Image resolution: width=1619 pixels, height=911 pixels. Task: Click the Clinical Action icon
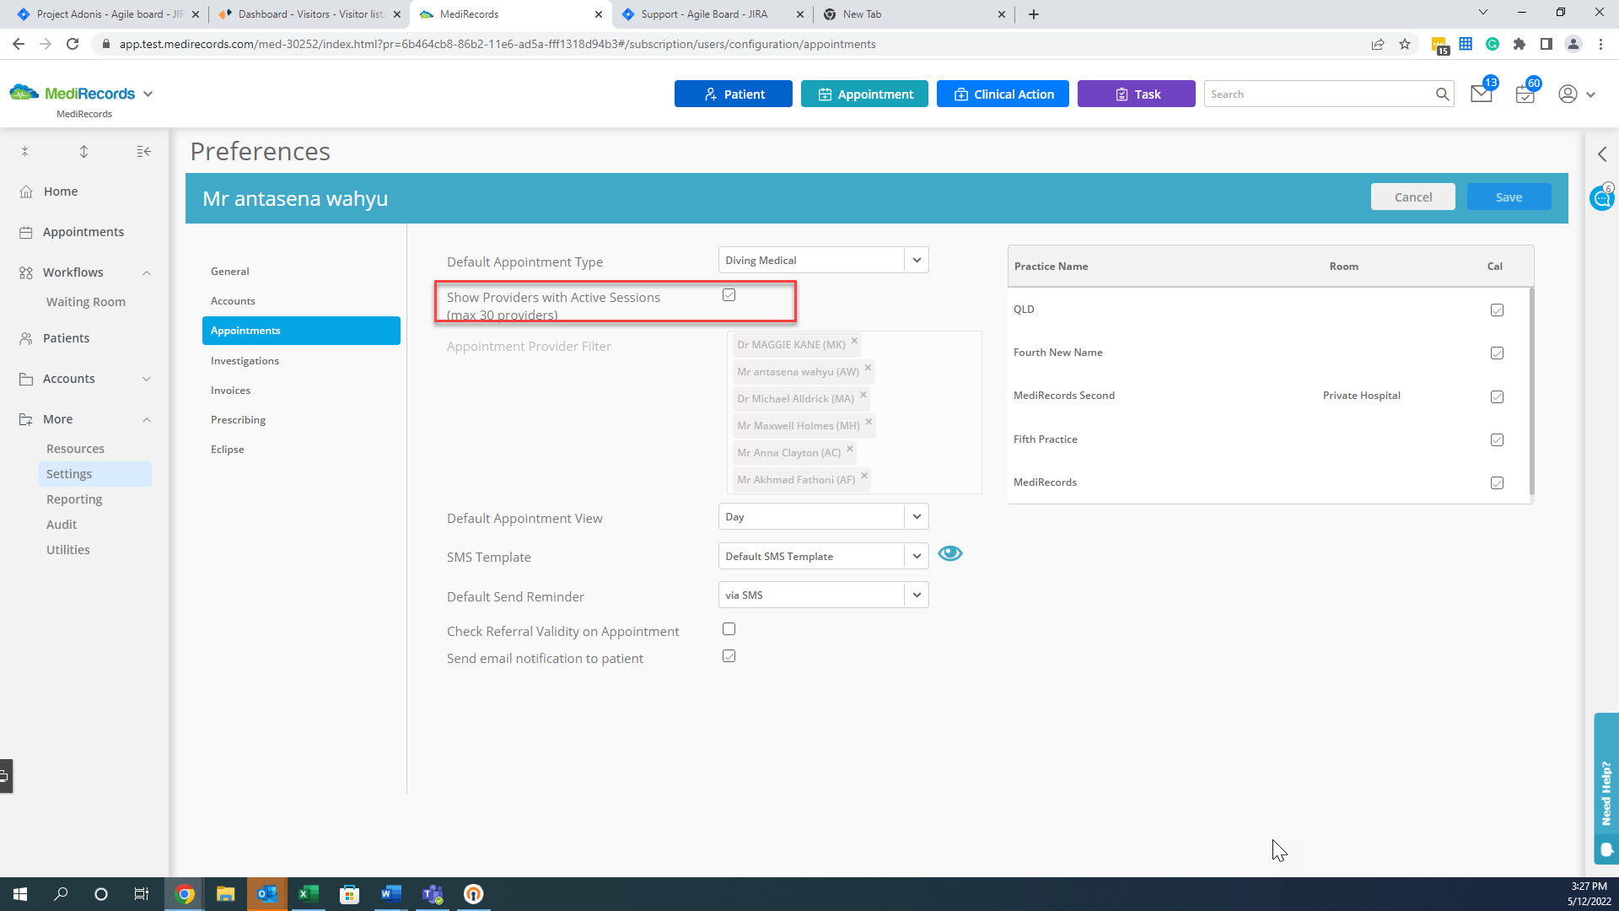point(1002,92)
